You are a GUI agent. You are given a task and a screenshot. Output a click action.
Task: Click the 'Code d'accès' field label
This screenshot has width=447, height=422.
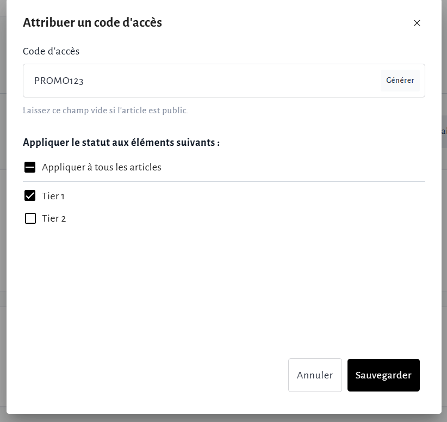point(51,51)
